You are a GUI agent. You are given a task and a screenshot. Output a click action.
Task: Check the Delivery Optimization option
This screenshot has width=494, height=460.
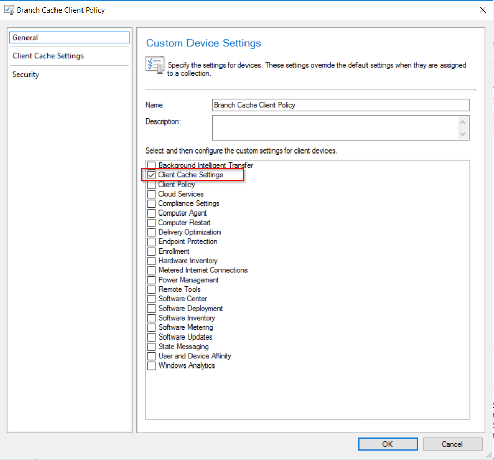(x=151, y=232)
